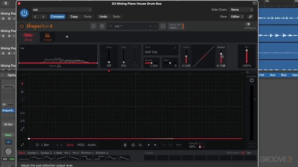
Task: Open the View Editor dropdown
Action: pos(237,17)
